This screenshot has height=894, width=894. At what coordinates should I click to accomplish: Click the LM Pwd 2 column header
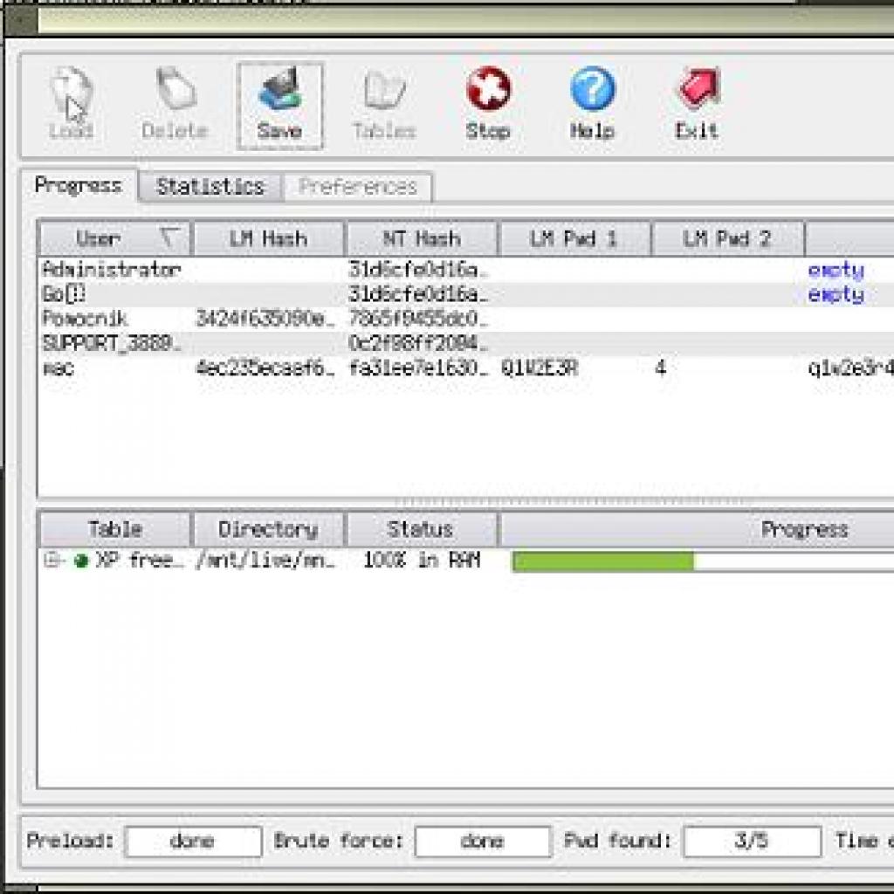(727, 238)
